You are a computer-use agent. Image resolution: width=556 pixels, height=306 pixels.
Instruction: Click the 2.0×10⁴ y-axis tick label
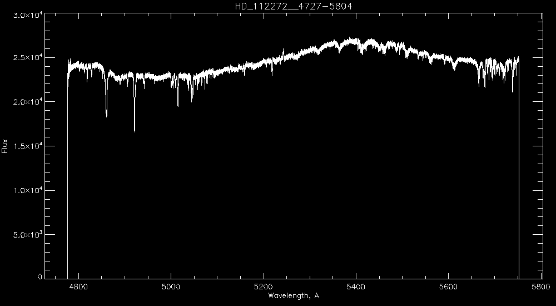click(29, 102)
